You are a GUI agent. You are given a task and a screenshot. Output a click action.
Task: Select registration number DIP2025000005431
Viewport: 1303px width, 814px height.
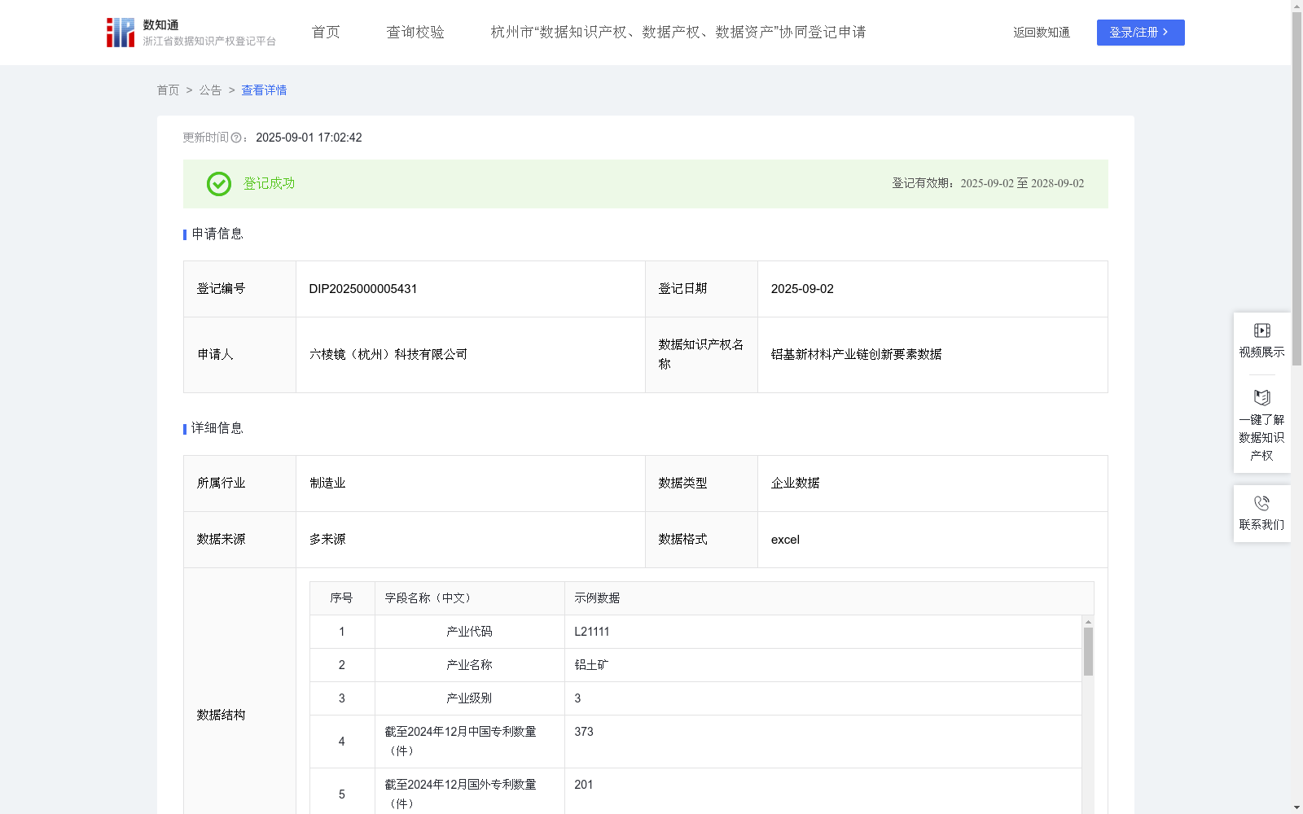(x=363, y=289)
